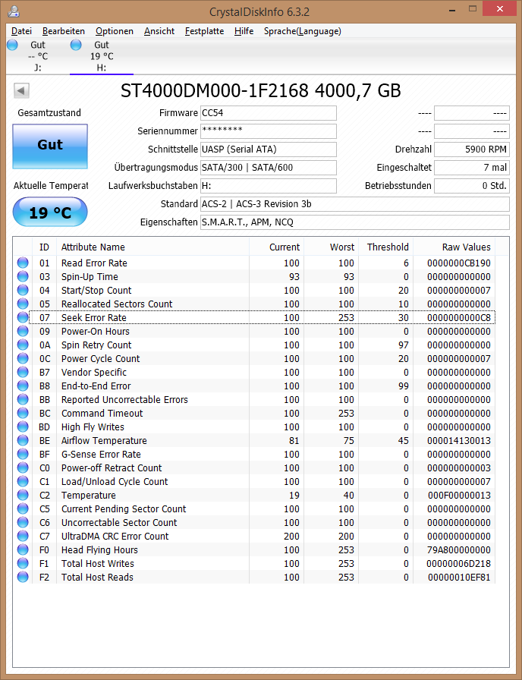The height and width of the screenshot is (680, 522).
Task: Click the status orb for Power-off Retract Count
Action: (x=23, y=467)
